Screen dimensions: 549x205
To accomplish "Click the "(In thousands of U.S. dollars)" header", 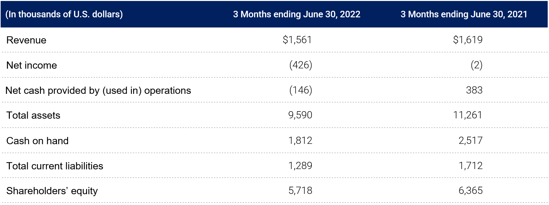I will coord(64,14).
